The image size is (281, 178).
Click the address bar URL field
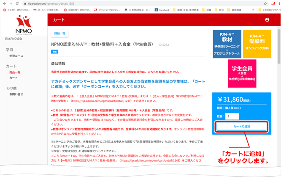click(143, 3)
